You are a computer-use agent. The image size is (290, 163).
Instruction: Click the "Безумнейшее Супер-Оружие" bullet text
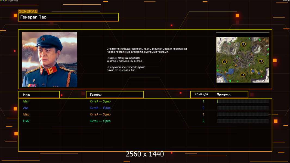126,68
